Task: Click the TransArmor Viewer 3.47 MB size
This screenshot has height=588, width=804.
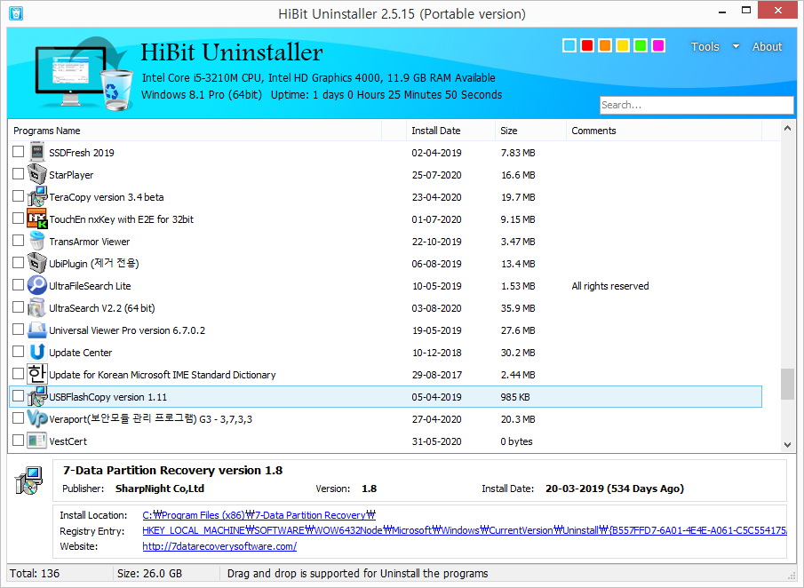Action: [x=518, y=242]
